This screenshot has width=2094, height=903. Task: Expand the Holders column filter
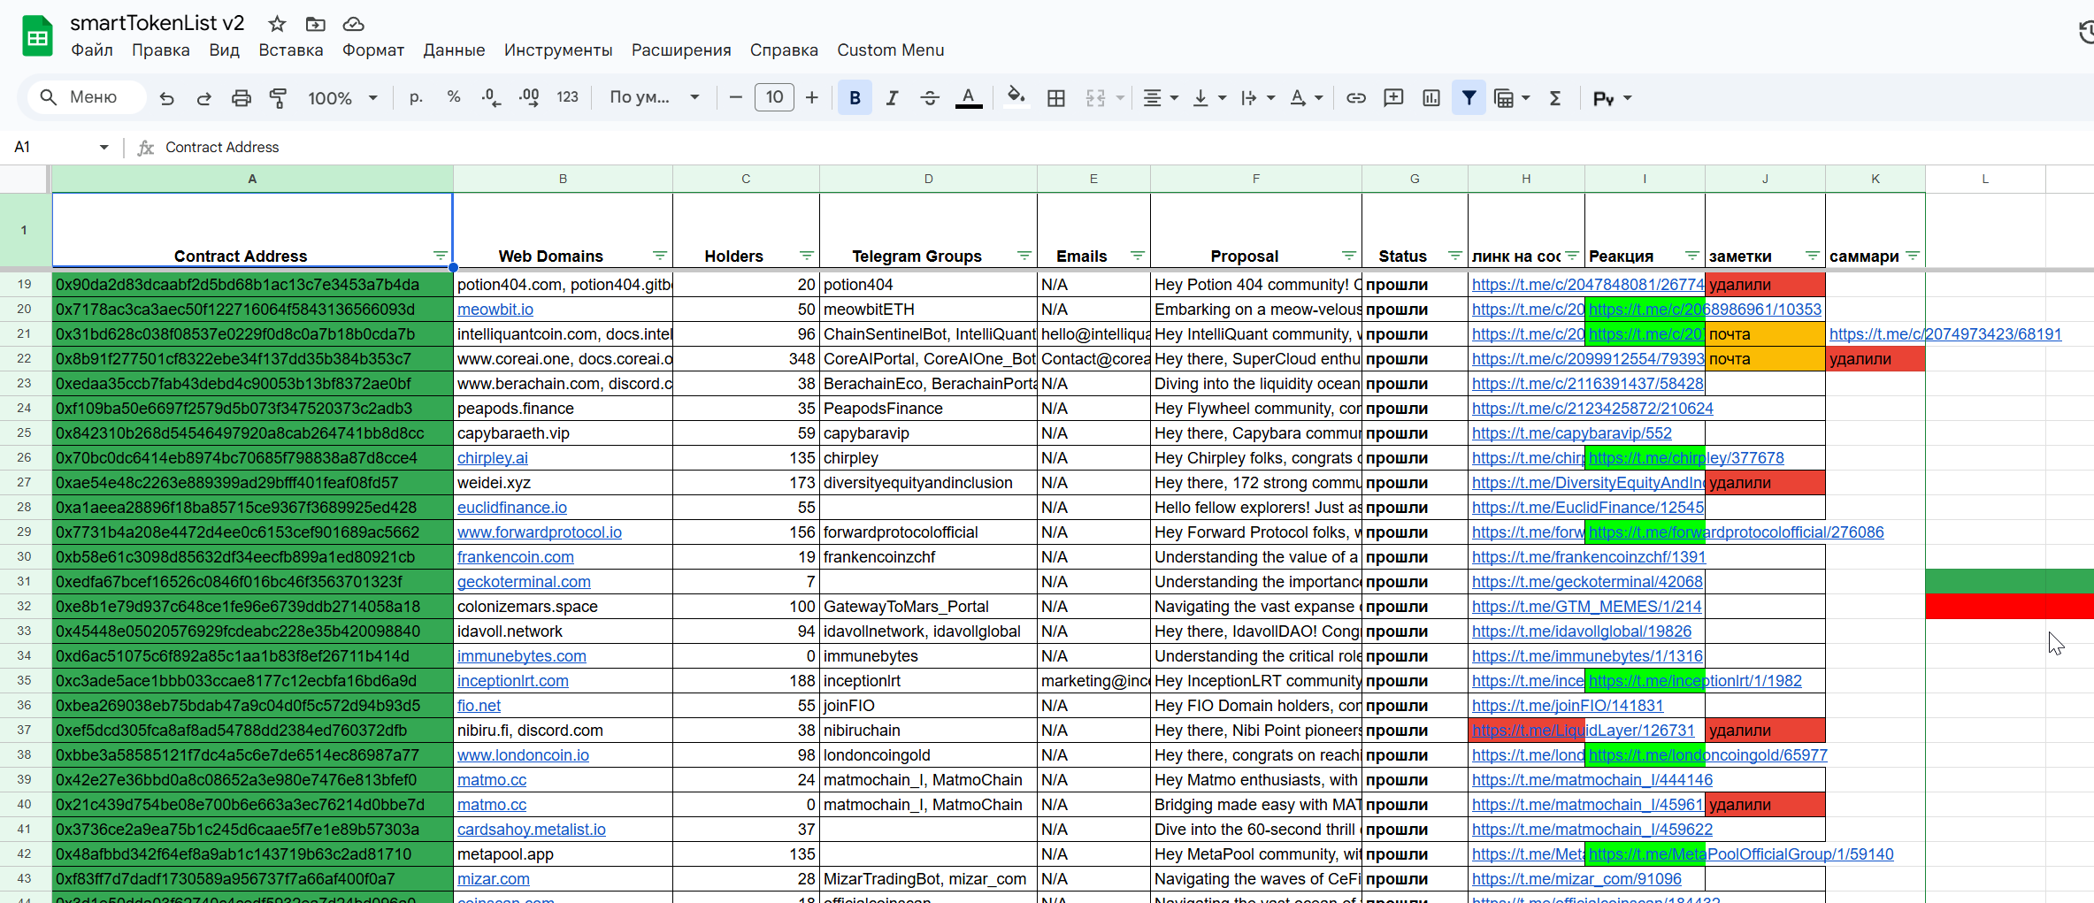(806, 256)
